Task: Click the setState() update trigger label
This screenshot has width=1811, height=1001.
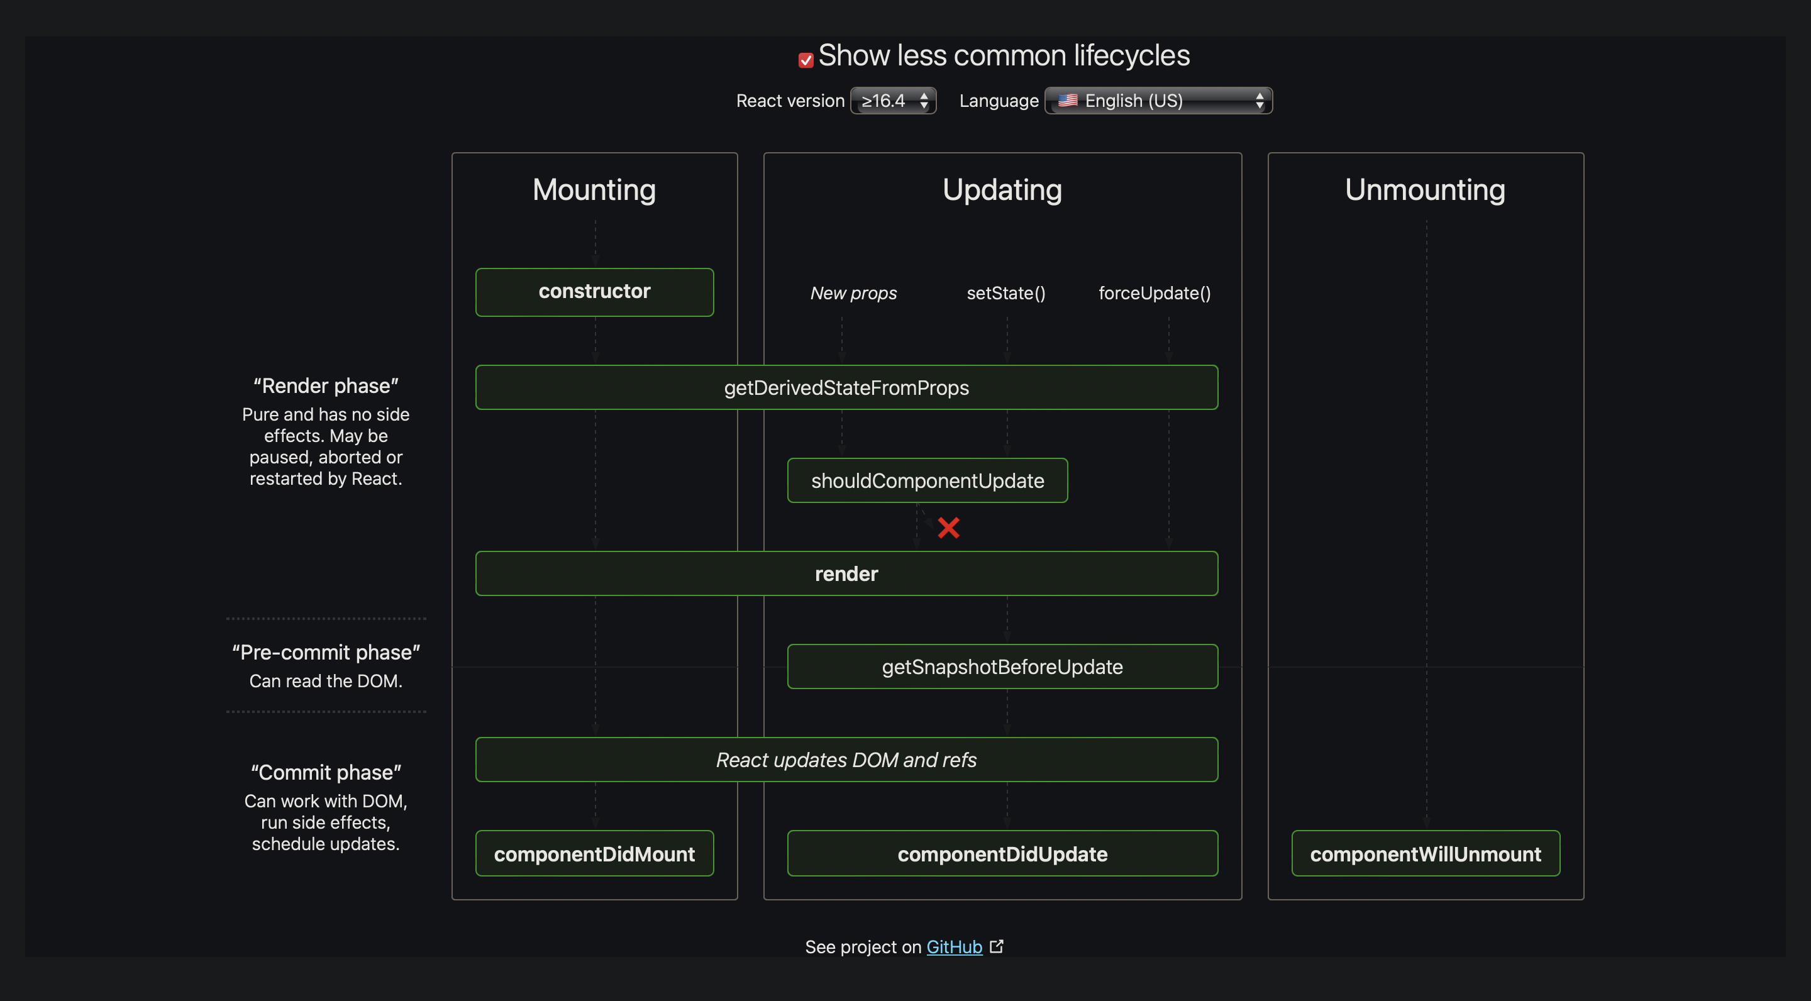Action: (x=1005, y=292)
